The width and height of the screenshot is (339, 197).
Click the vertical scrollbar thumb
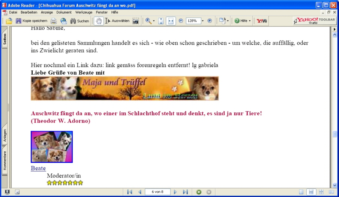point(334,134)
